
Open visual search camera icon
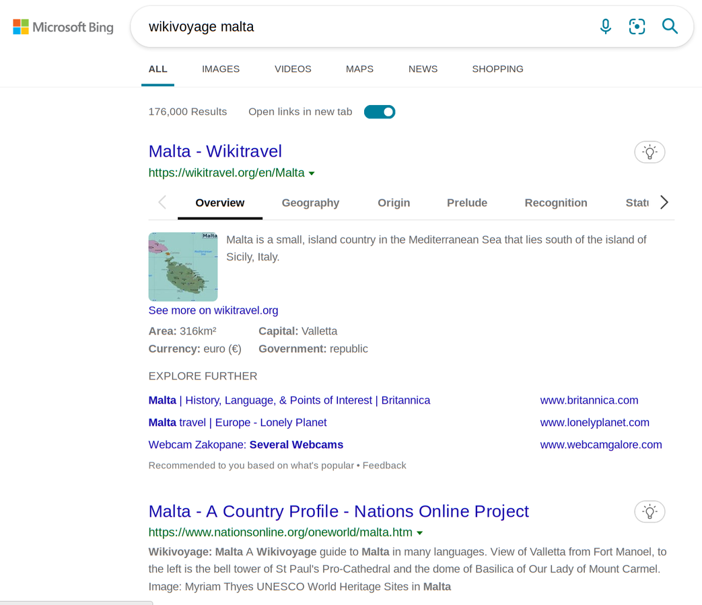click(637, 26)
